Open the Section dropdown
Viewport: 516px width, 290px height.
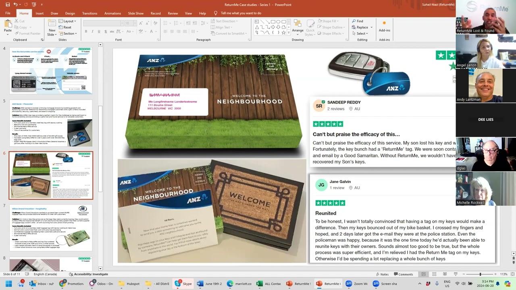coord(67,34)
